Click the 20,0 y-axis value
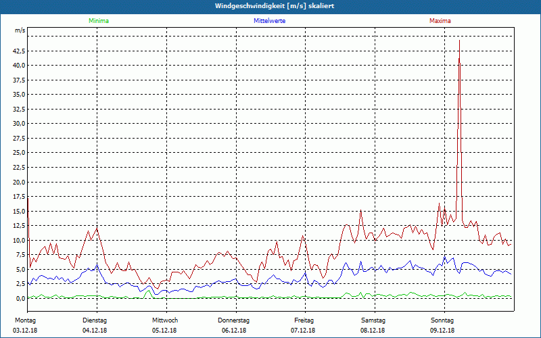Image resolution: width=541 pixels, height=338 pixels. [18, 182]
